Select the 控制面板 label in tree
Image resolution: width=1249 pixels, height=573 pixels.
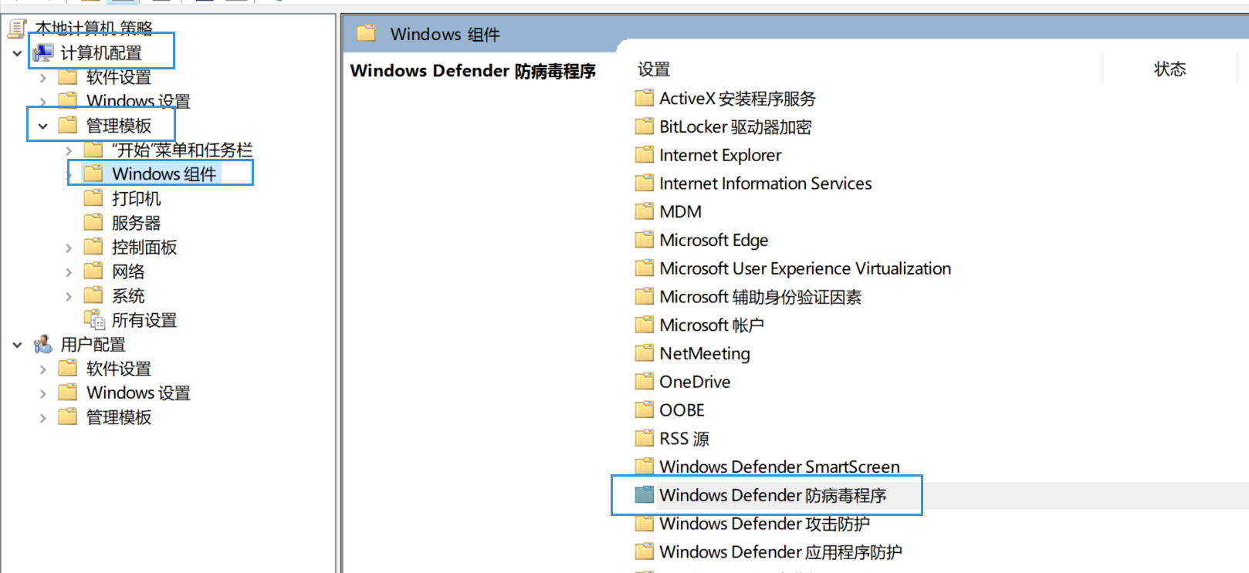pos(144,247)
